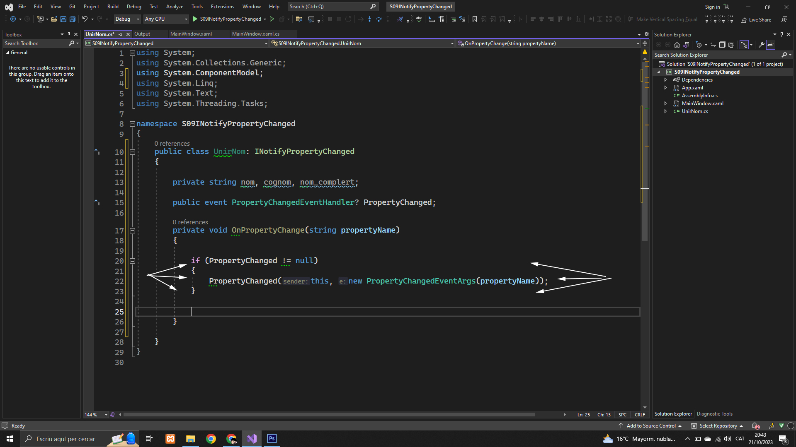
Task: Click Add to Source Control button
Action: (x=650, y=425)
